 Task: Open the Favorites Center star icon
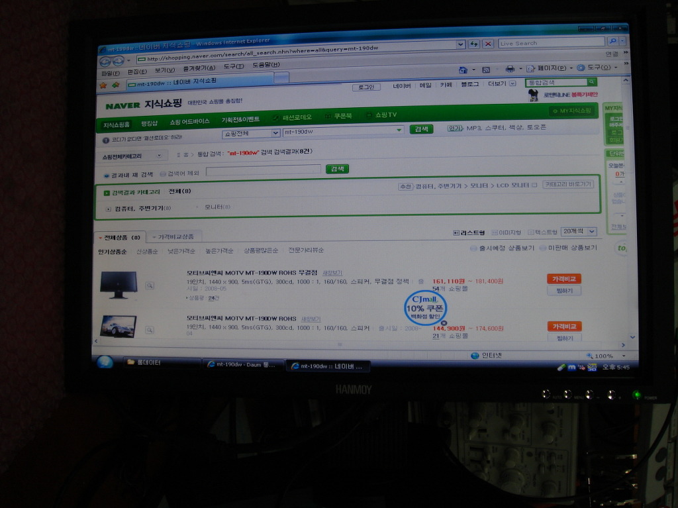(103, 85)
